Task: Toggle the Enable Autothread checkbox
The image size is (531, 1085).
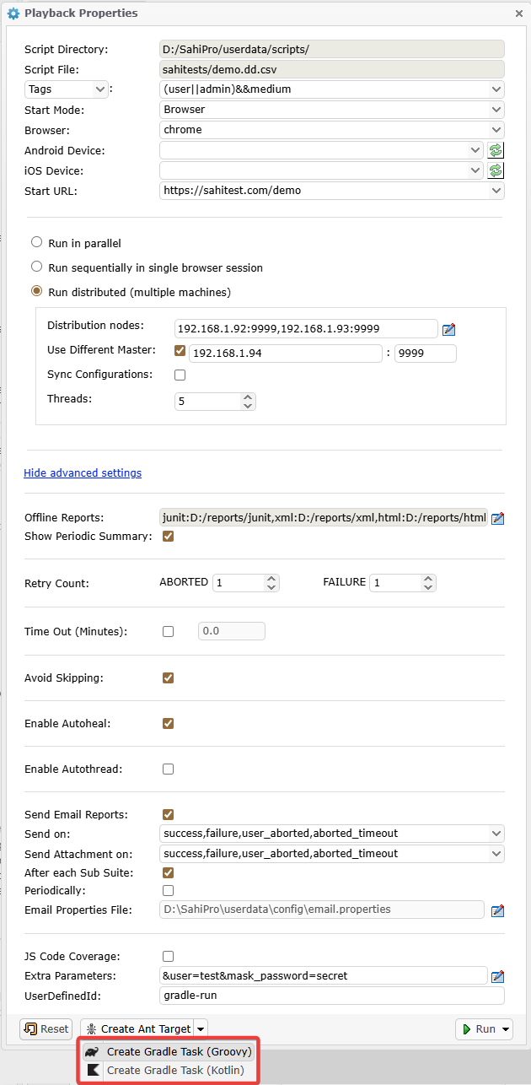Action: [x=168, y=769]
